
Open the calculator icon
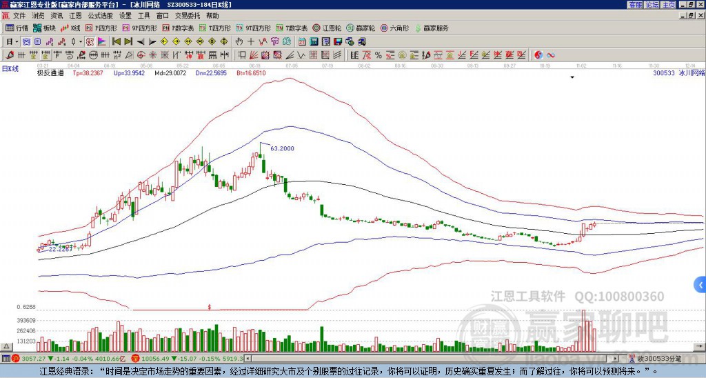coord(314,41)
